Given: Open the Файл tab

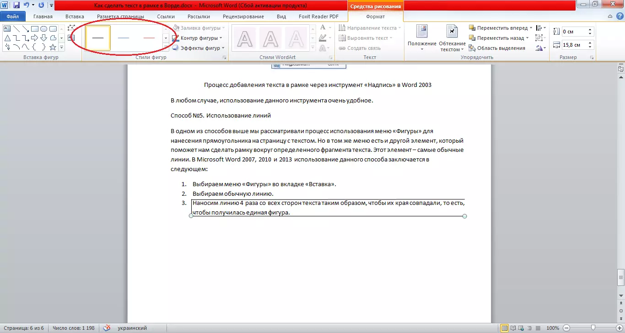Looking at the screenshot, I should [x=13, y=16].
